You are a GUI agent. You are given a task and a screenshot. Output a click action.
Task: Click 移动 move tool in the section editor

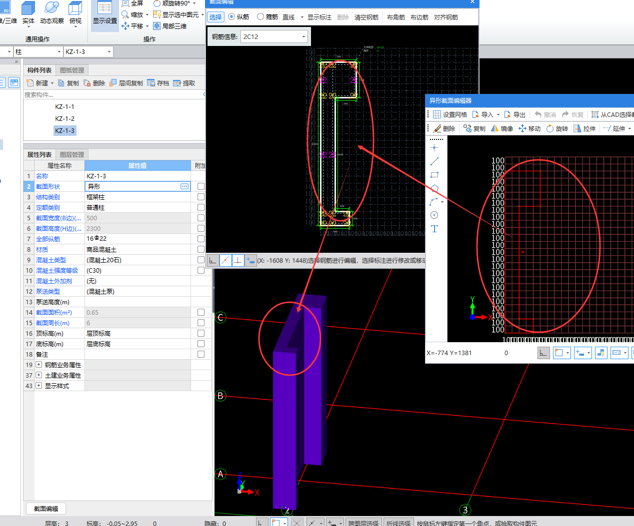[530, 129]
